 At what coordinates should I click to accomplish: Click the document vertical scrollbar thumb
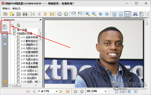click(146, 23)
